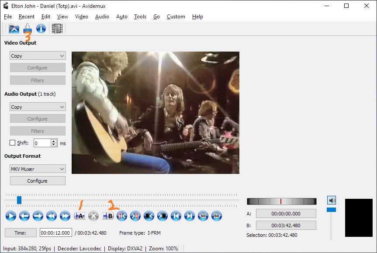Open the File menu
The height and width of the screenshot is (253, 377).
pyautogui.click(x=8, y=17)
